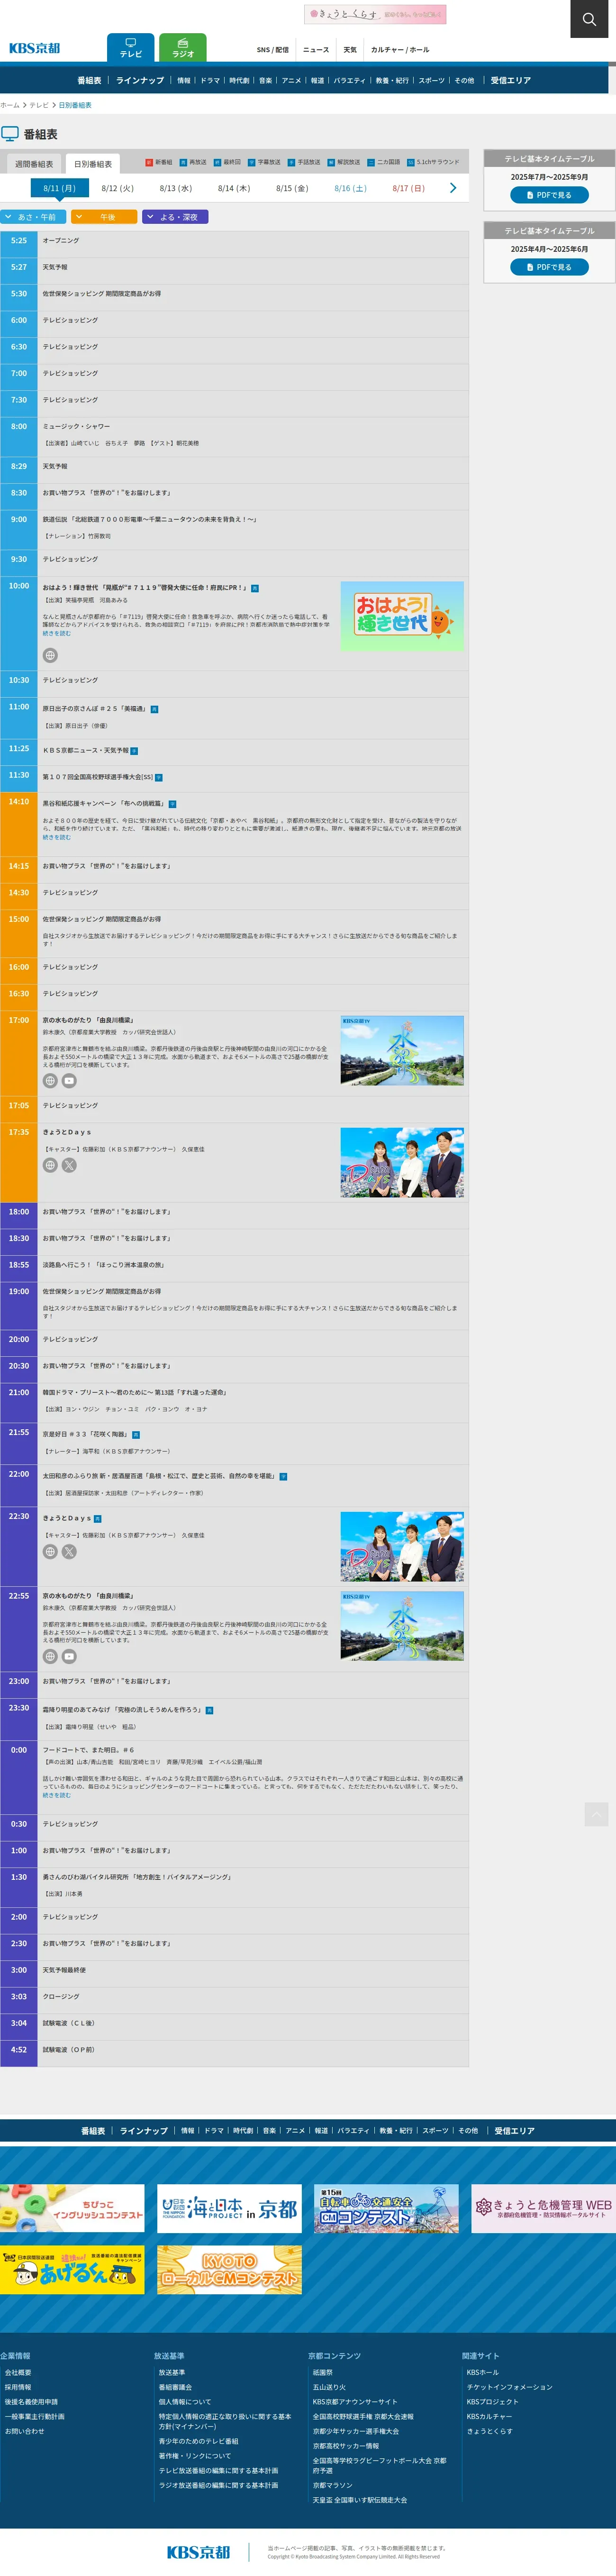Select the 8/11 (月) date tab
Viewport: 616px width, 2576px height.
[59, 188]
